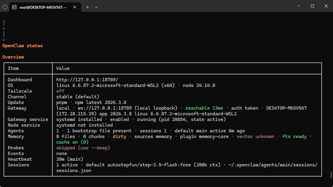Viewport: 333px width, 187px height.
Task: Click the terminal scrollbar thumb
Action: tap(331, 175)
